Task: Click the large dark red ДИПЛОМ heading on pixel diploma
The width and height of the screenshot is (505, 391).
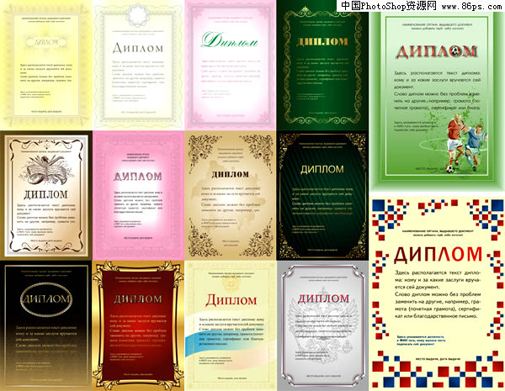Action: pos(438,255)
